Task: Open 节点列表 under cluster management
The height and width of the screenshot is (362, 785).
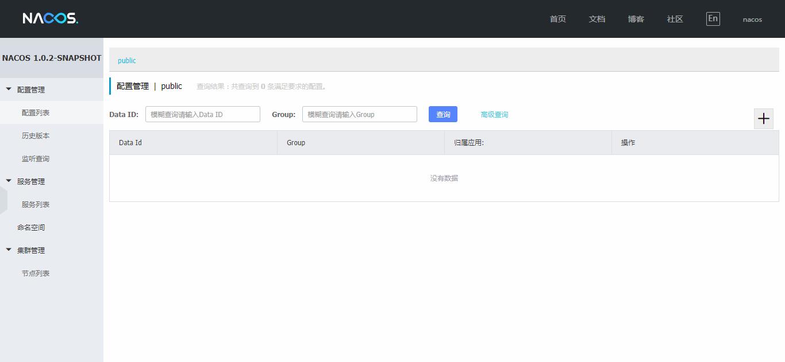Action: point(36,274)
